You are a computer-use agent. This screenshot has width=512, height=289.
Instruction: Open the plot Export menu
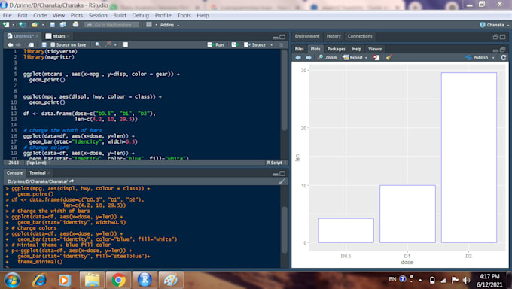(x=355, y=57)
